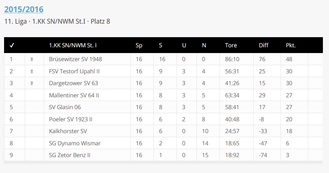Click the Diff column header

263,45
